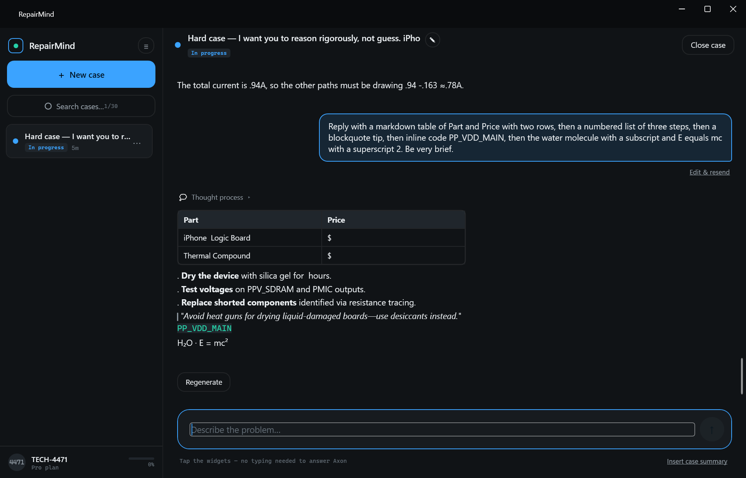Viewport: 746px width, 478px height.
Task: Click the iPhone Logic Board table cell
Action: pos(250,238)
